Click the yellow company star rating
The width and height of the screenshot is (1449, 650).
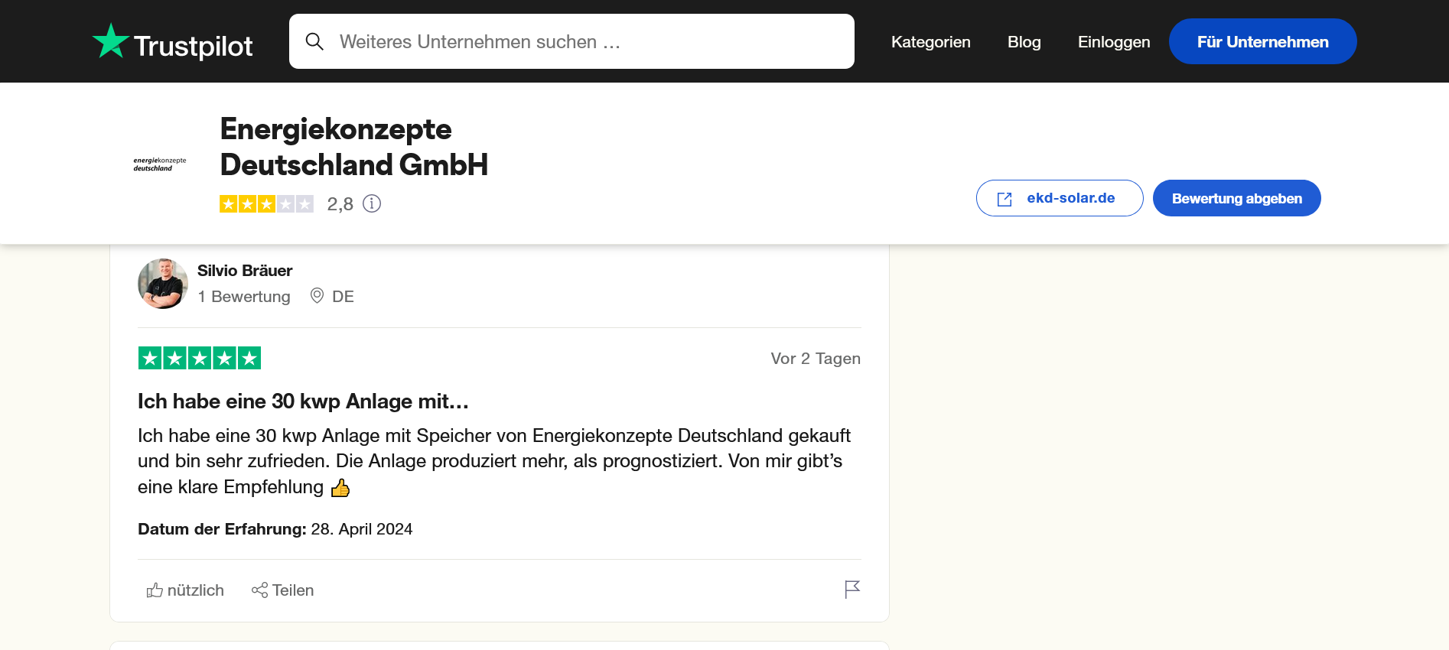pyautogui.click(x=266, y=203)
